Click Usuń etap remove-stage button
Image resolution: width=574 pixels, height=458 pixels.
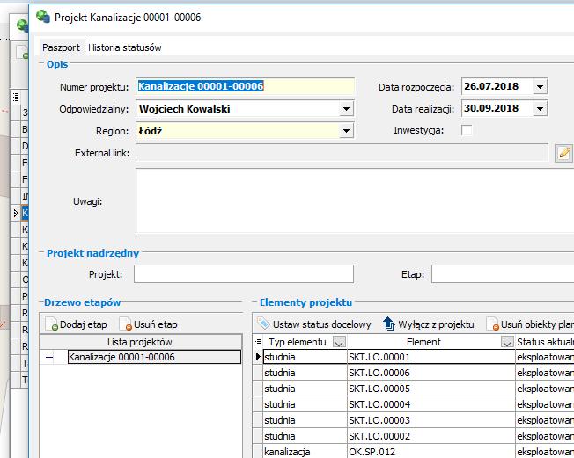149,324
